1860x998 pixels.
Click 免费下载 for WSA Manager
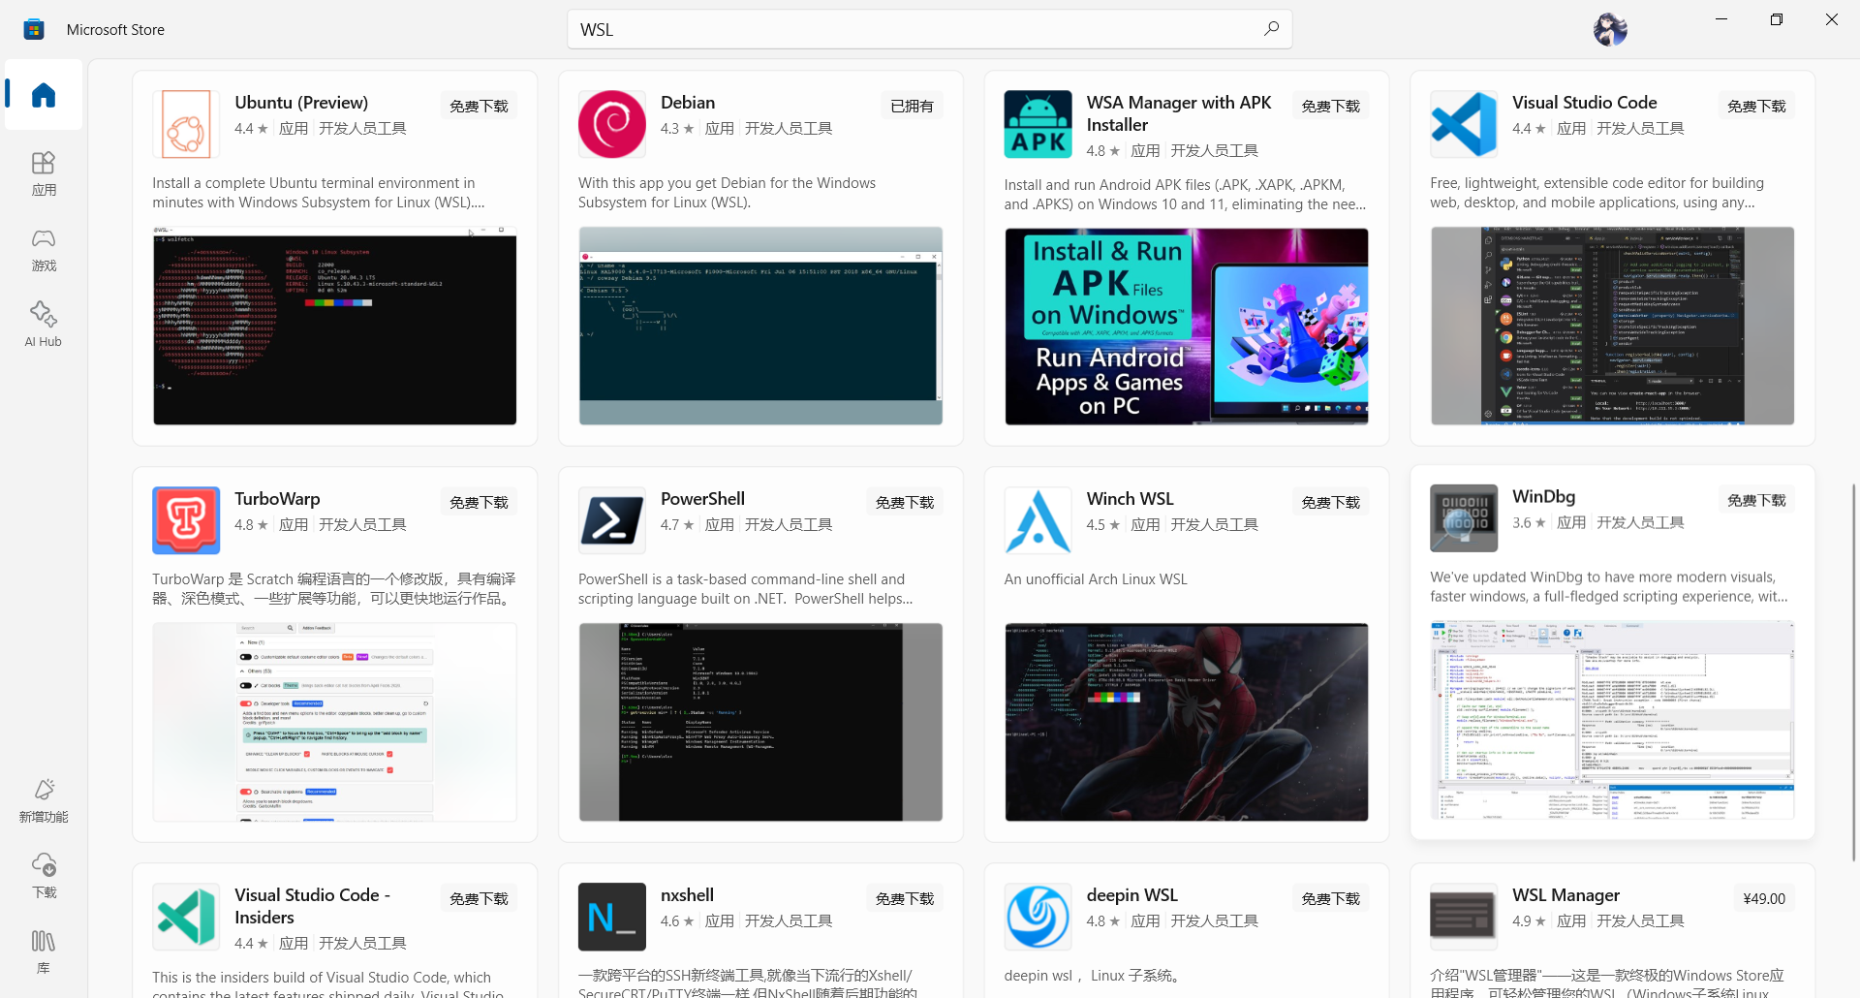pos(1331,106)
